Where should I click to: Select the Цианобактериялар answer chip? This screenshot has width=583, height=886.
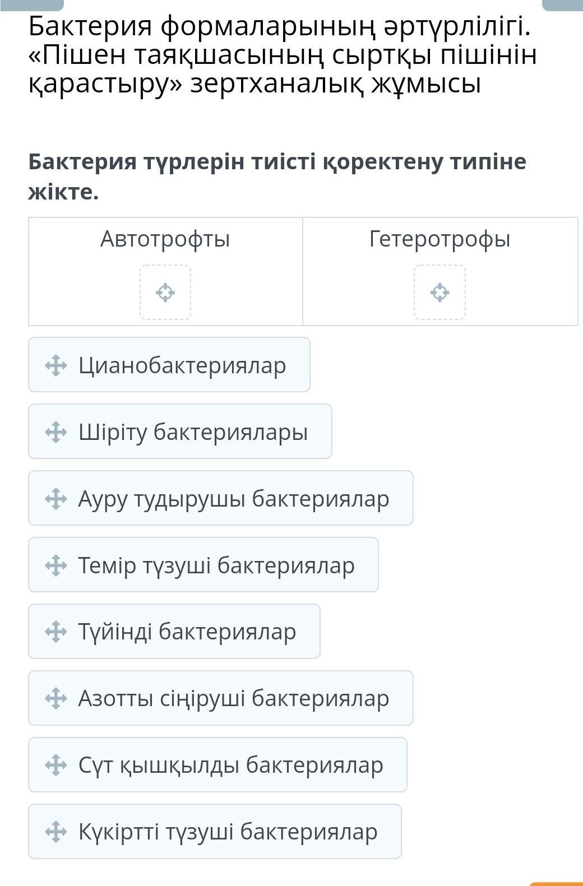click(182, 365)
